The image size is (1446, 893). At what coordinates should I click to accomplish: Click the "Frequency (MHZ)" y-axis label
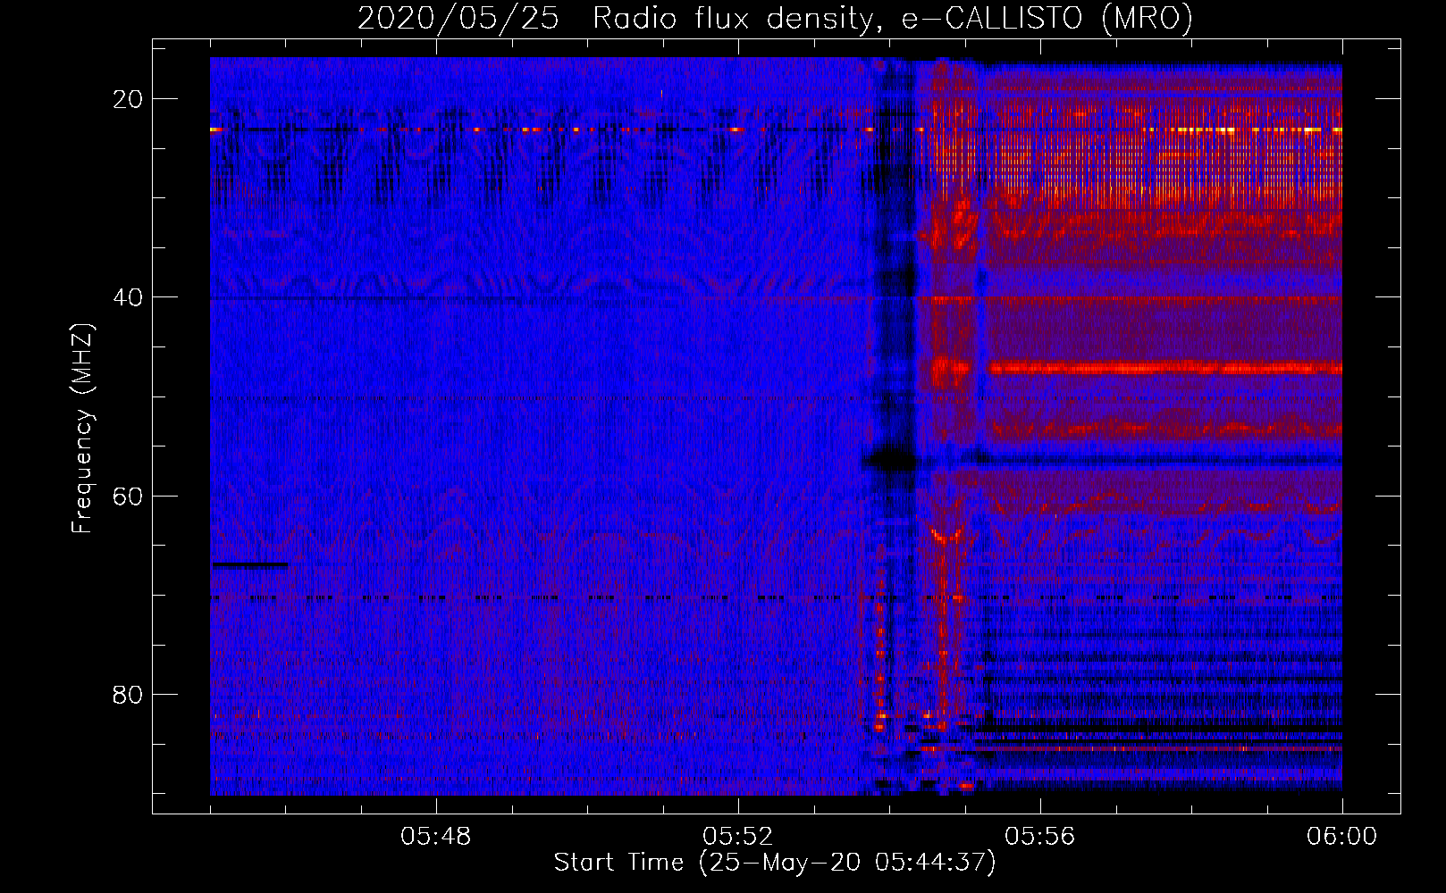coord(82,428)
